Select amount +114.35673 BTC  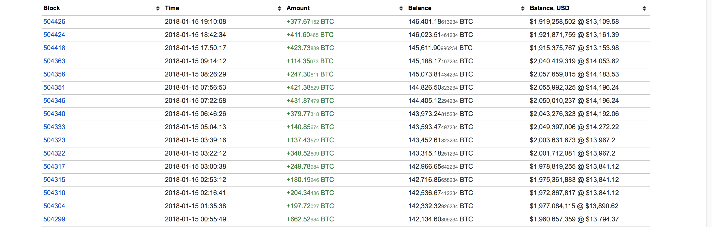[310, 61]
